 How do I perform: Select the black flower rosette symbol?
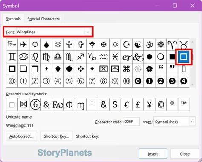point(149,69)
